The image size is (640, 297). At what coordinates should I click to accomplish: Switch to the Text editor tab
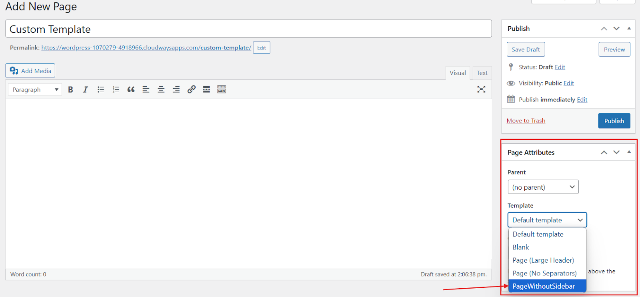(x=482, y=73)
